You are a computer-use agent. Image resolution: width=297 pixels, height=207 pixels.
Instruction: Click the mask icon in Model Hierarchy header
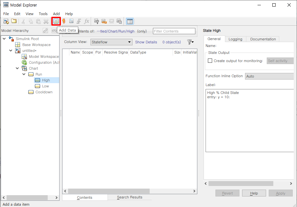click(54, 31)
